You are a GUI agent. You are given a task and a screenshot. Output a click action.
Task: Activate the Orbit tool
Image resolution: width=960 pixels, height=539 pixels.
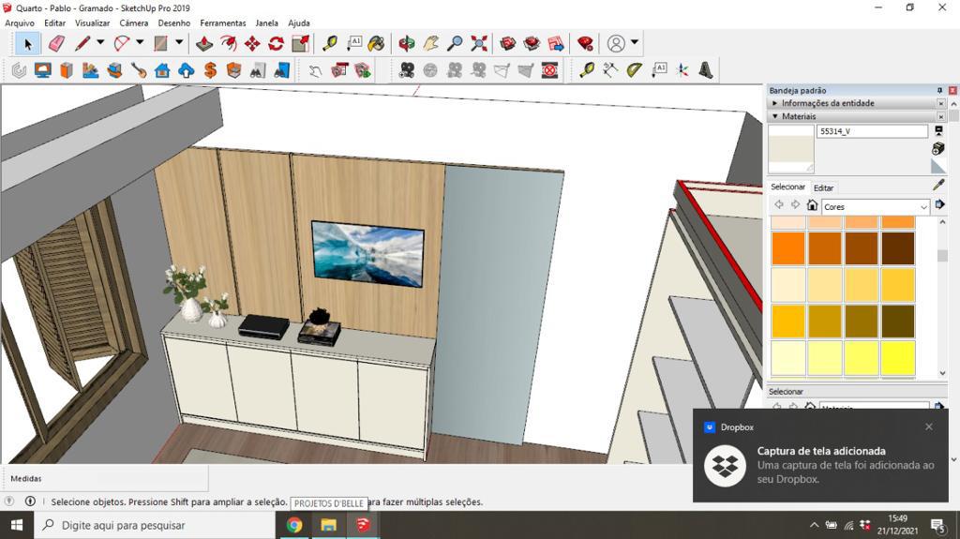pos(407,43)
